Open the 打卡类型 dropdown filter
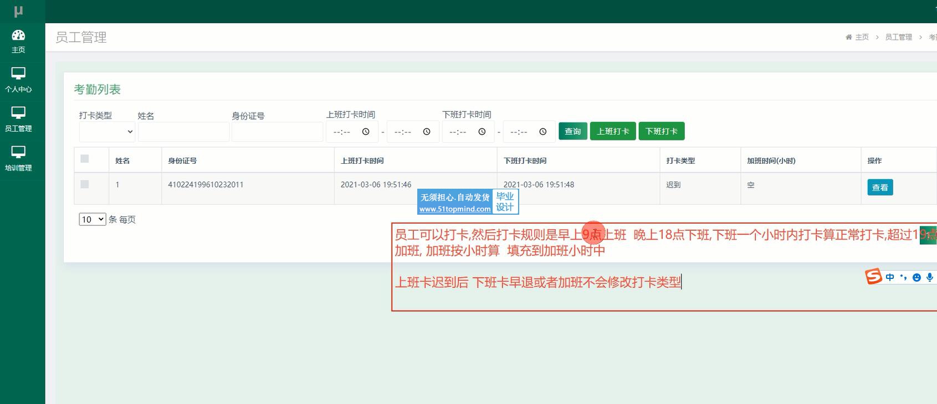The height and width of the screenshot is (404, 937). point(107,132)
